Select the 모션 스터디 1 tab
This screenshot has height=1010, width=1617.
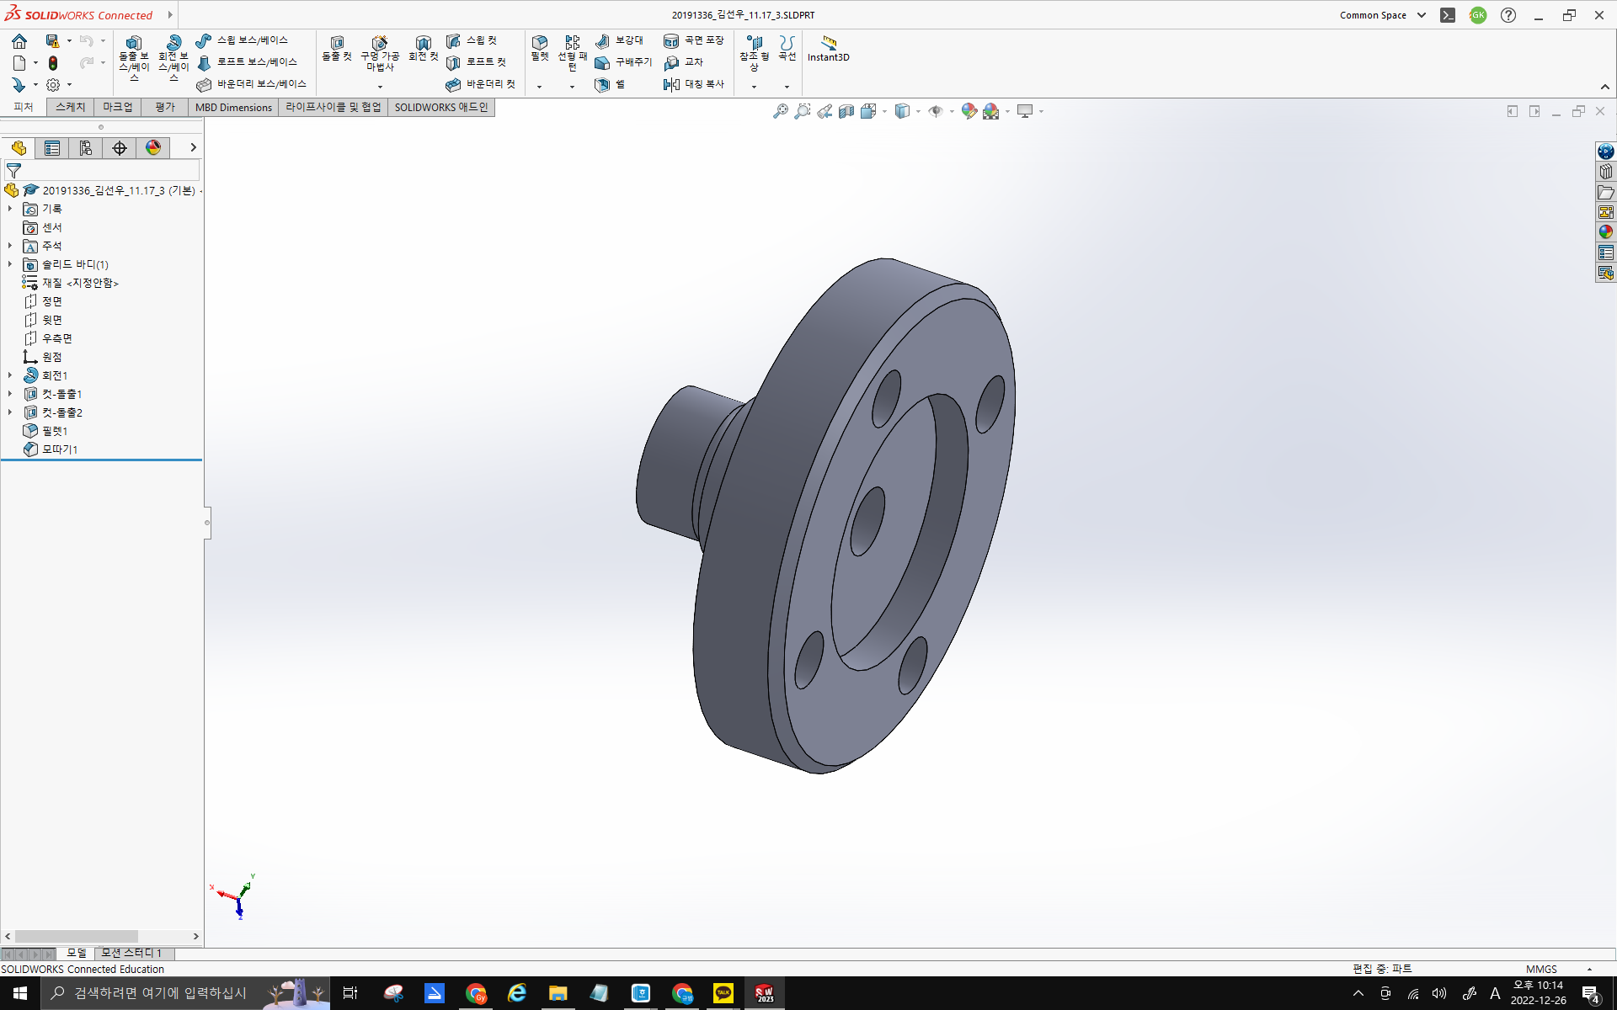click(130, 953)
